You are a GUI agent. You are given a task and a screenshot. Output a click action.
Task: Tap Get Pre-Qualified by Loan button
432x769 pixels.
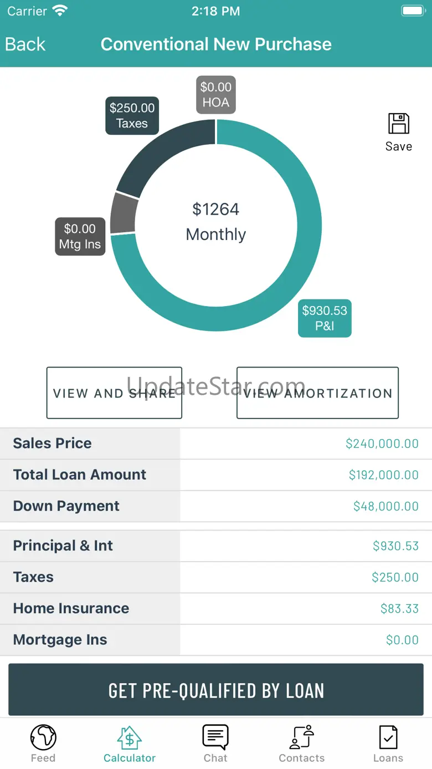(216, 690)
